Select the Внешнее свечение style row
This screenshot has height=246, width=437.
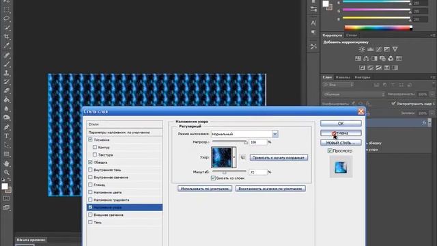(124, 215)
